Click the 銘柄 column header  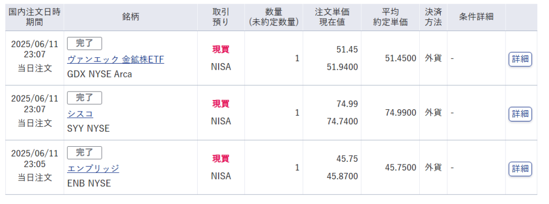131,17
